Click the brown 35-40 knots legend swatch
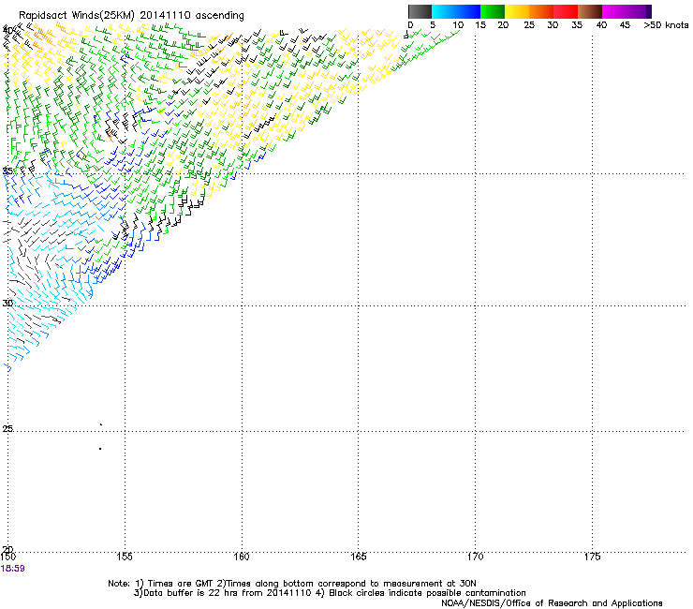The width and height of the screenshot is (693, 609). [x=590, y=11]
